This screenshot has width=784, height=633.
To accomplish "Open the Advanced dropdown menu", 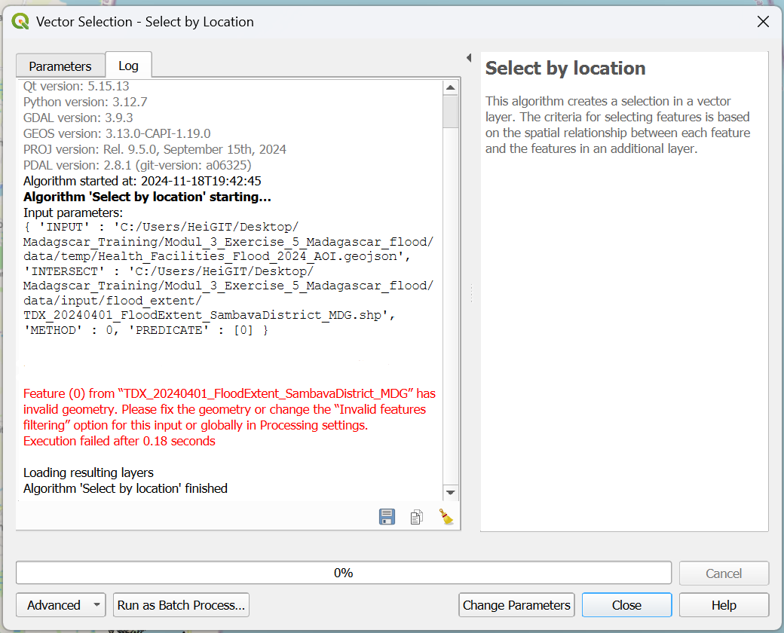I will point(62,605).
